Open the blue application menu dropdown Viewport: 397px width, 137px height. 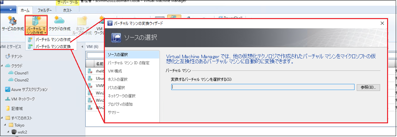(x=8, y=10)
